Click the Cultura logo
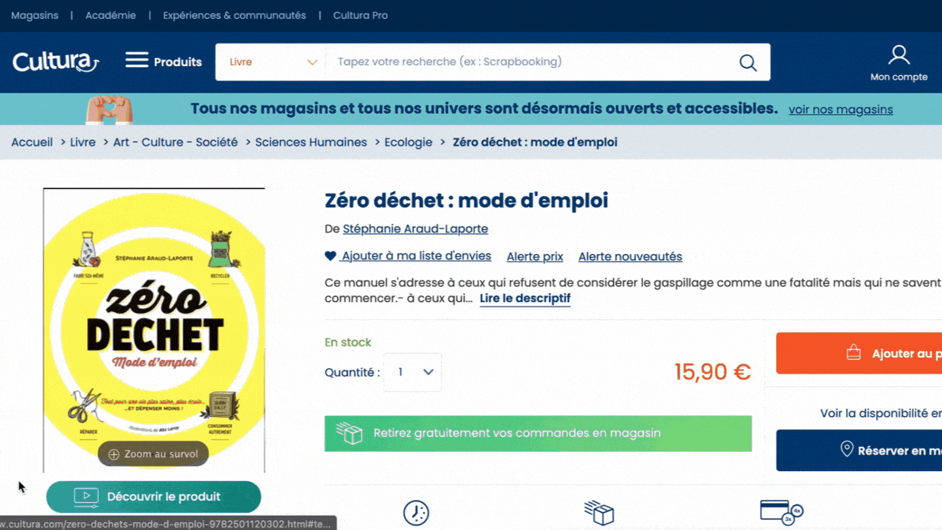 coord(56,62)
